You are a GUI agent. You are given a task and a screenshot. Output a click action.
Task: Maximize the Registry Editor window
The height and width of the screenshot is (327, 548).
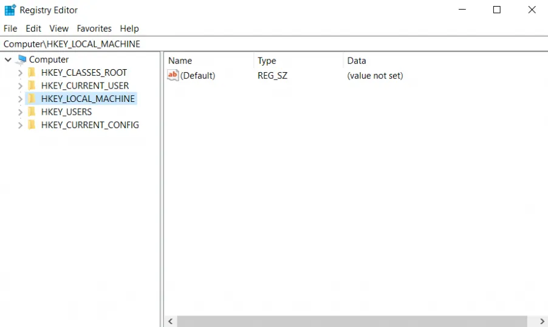496,10
